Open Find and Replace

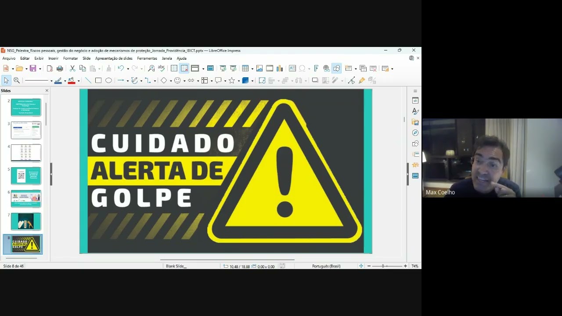point(151,68)
